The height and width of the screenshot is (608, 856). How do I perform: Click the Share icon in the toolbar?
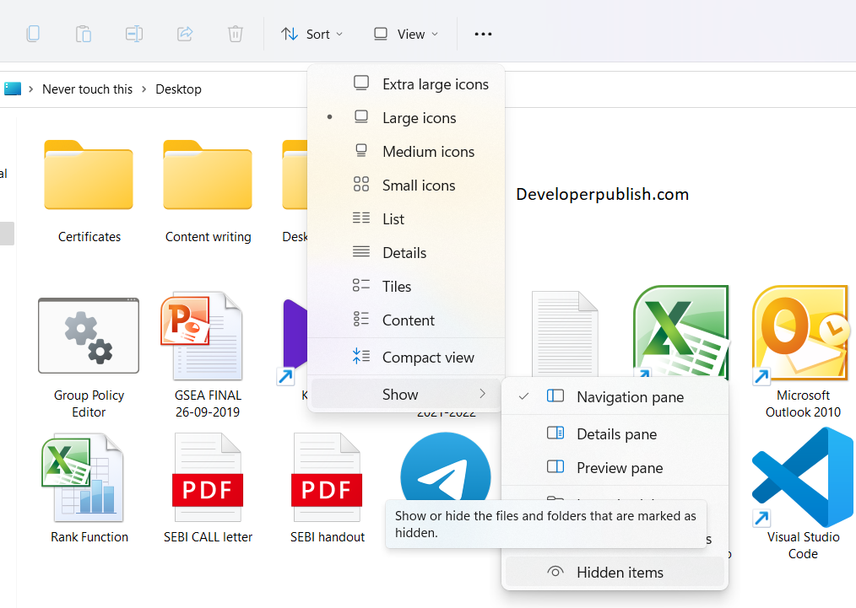click(185, 34)
